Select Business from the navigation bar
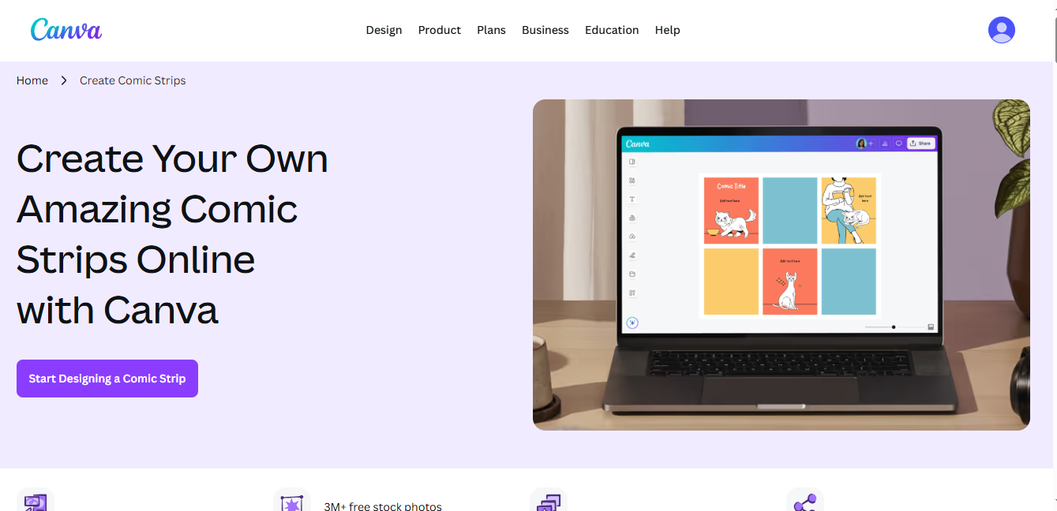This screenshot has height=511, width=1057. (x=545, y=30)
